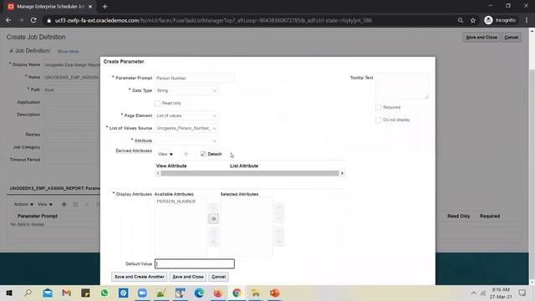
Task: Click the Detach icon in Derived Attributes
Action: (x=203, y=154)
